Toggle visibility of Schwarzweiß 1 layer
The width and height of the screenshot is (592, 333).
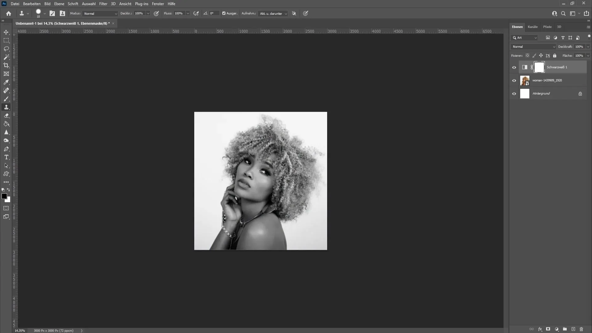[514, 67]
